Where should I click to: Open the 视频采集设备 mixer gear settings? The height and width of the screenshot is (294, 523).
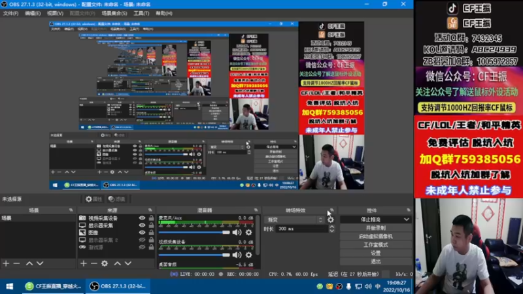249,255
